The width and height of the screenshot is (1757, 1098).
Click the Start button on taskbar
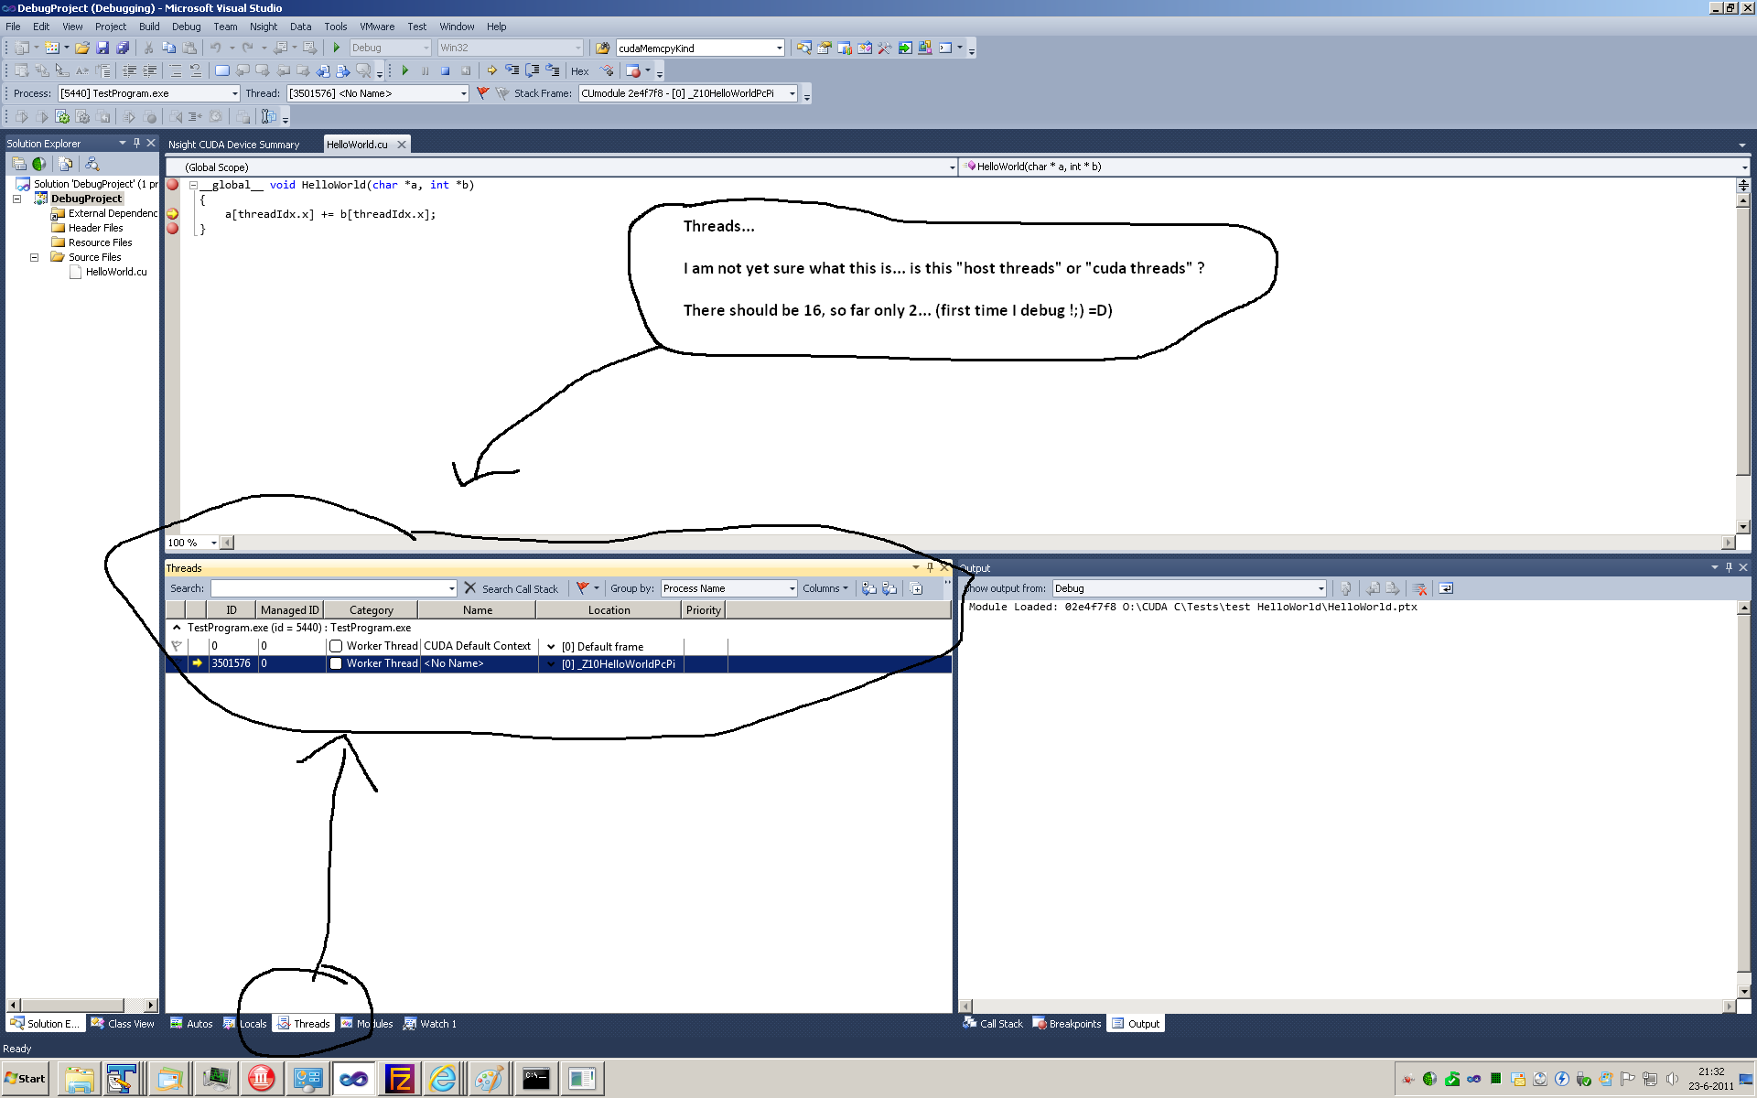click(x=26, y=1079)
